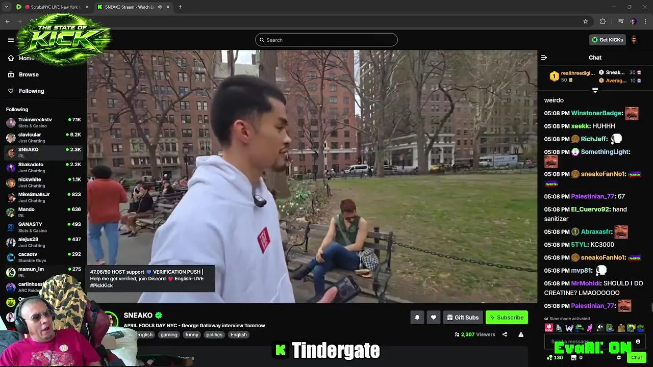Open chat settings gear icon

[x=619, y=357]
